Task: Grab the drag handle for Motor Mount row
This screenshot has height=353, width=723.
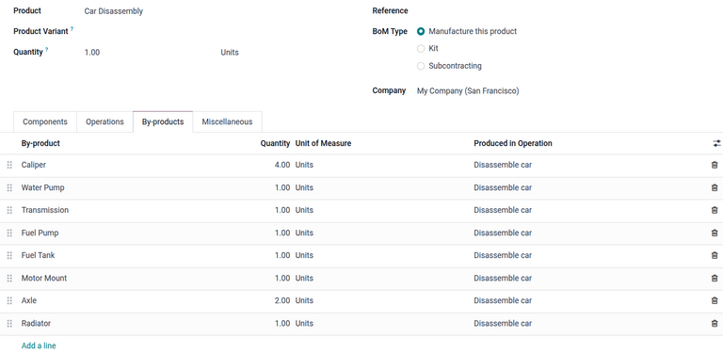Action: coord(9,278)
